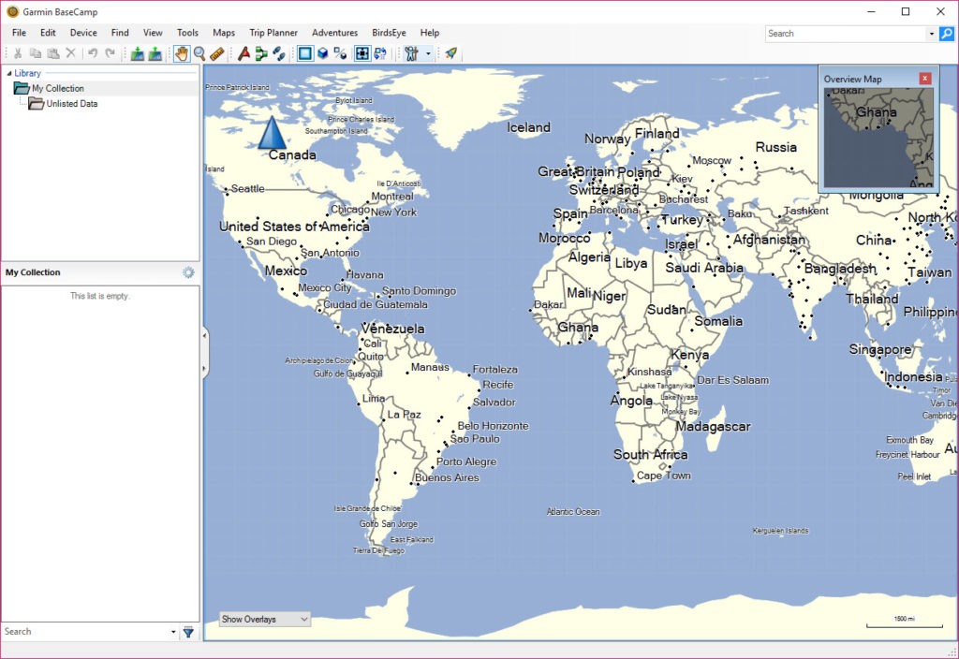Viewport: 959px width, 659px height.
Task: Toggle the split 2D/3D view icon
Action: click(x=341, y=53)
